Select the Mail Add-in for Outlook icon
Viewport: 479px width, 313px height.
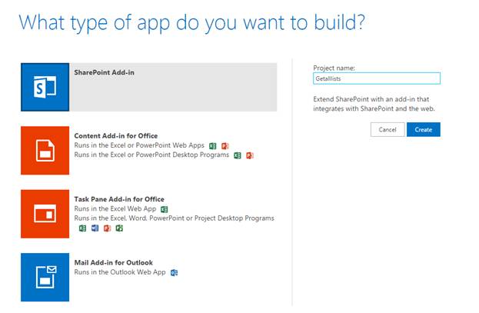[x=45, y=275]
